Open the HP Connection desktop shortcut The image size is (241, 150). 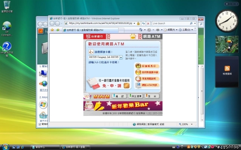click(7, 29)
